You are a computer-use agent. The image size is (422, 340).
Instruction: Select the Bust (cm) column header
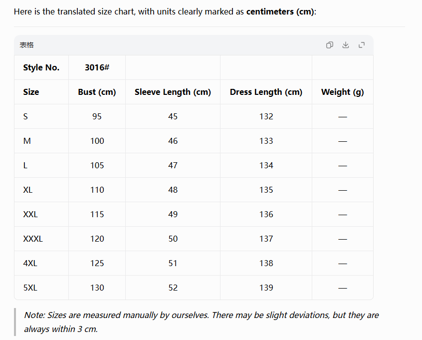[97, 92]
